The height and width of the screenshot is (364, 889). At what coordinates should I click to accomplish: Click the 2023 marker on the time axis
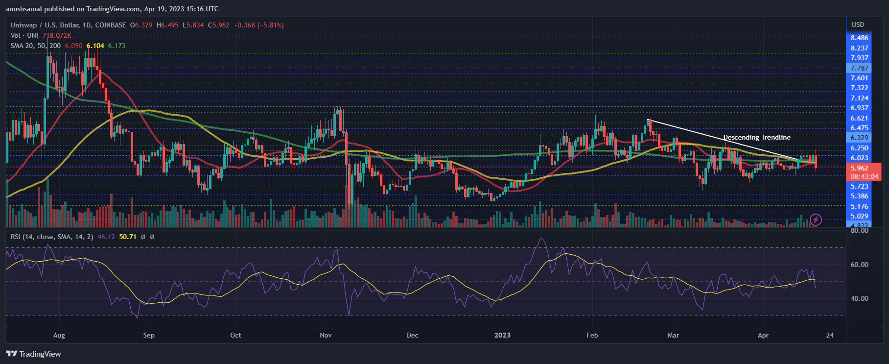click(502, 335)
